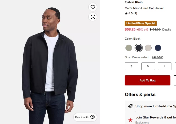Select size M

pos(148,66)
